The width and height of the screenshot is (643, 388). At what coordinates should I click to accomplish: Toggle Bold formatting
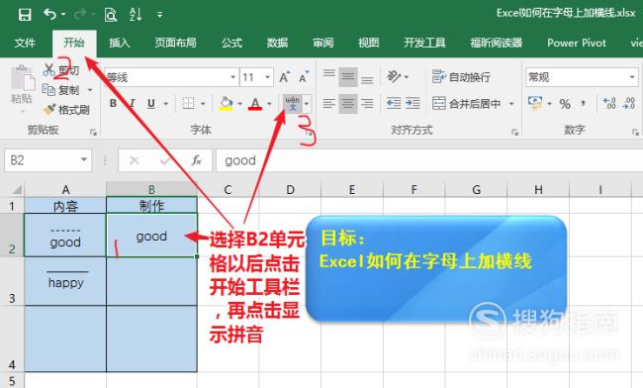[113, 103]
